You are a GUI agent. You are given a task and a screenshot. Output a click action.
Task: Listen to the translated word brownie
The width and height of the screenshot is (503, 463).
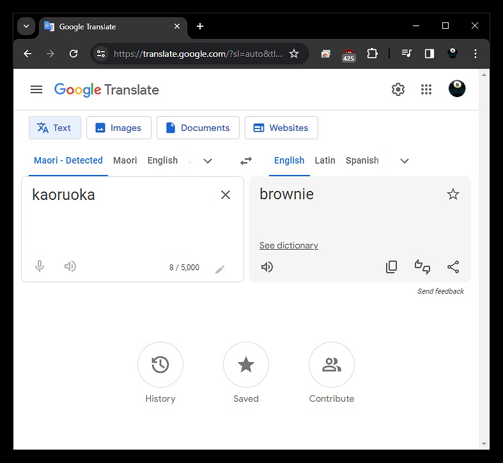click(267, 267)
